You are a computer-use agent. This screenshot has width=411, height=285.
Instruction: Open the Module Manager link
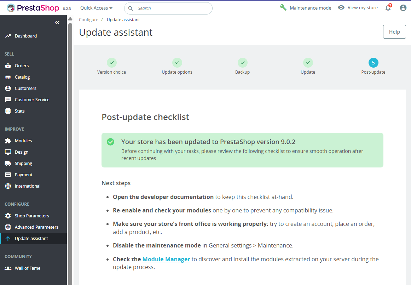(x=166, y=259)
